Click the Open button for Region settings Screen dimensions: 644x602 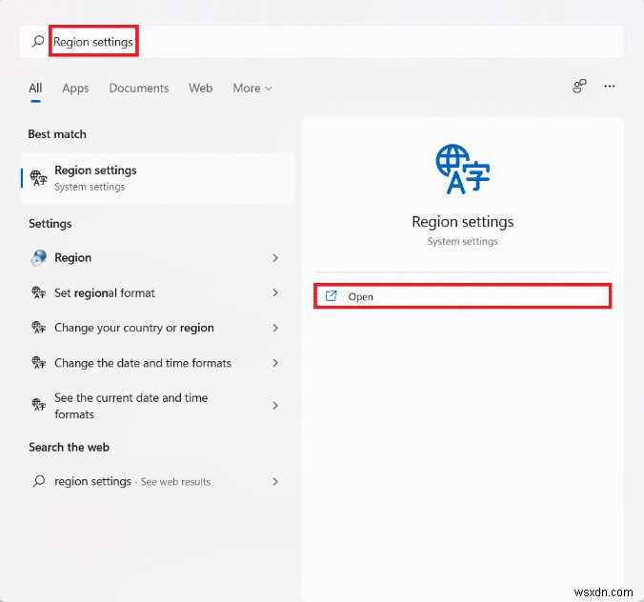[x=462, y=296]
